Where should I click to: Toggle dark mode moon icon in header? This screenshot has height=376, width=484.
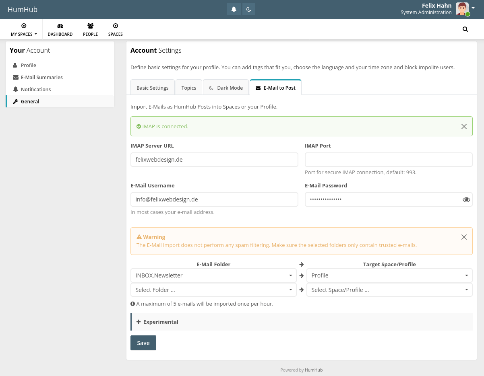(249, 9)
